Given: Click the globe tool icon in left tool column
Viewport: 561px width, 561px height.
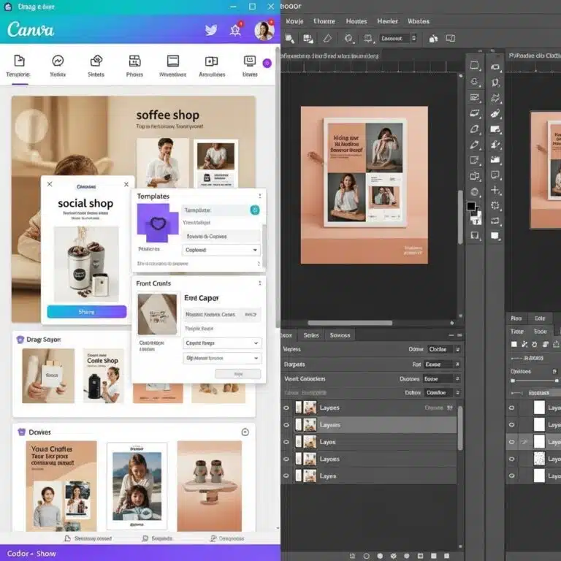Looking at the screenshot, I should point(474,192).
